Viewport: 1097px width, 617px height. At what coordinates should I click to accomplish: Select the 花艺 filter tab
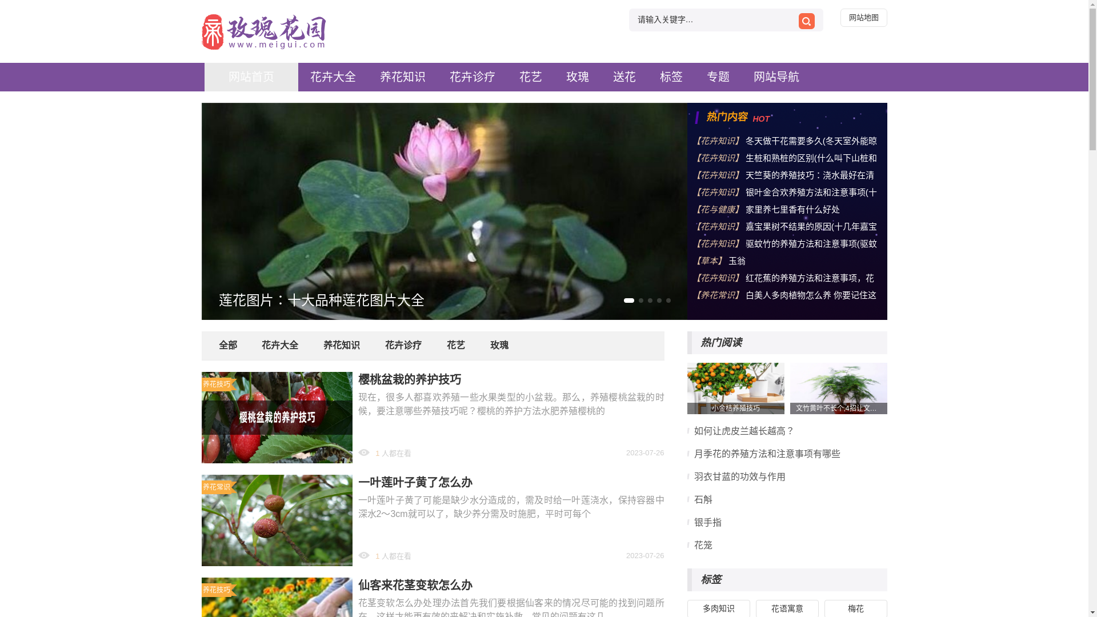[x=456, y=346]
